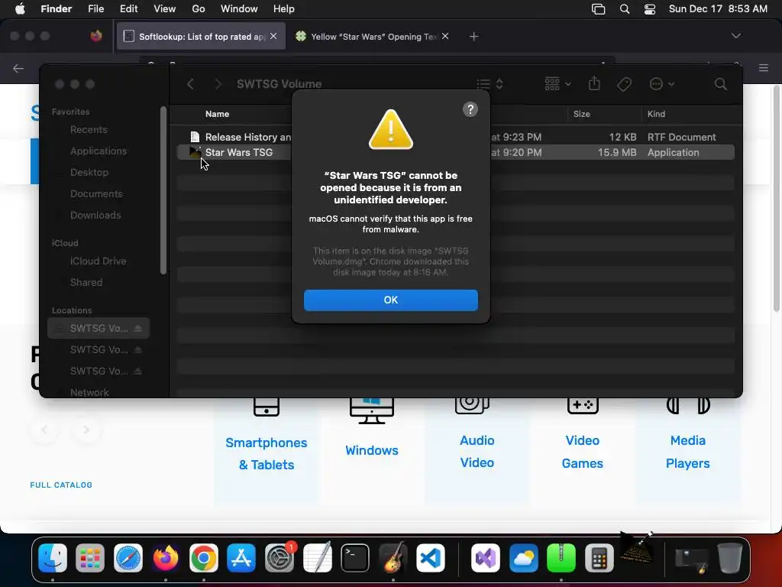This screenshot has width=782, height=587.
Task: Open the Finder action ellipsis menu
Action: point(661,84)
